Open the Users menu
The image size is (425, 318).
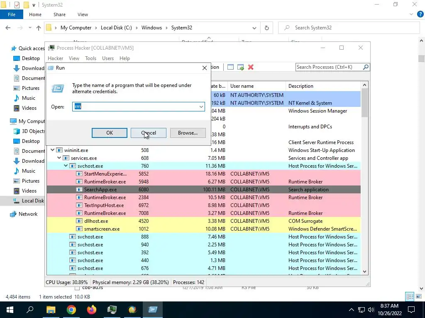(x=108, y=58)
